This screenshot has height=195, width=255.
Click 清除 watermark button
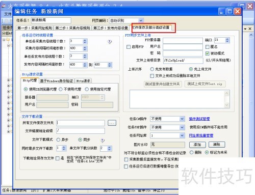click(217, 145)
